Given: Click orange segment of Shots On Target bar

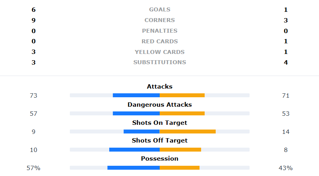Looking at the screenshot, I should point(187,132).
